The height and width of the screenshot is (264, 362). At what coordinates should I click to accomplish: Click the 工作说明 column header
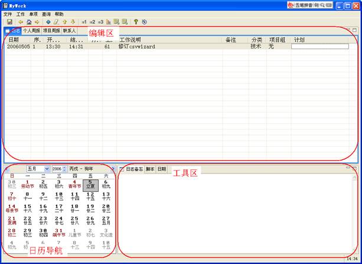tap(130, 40)
